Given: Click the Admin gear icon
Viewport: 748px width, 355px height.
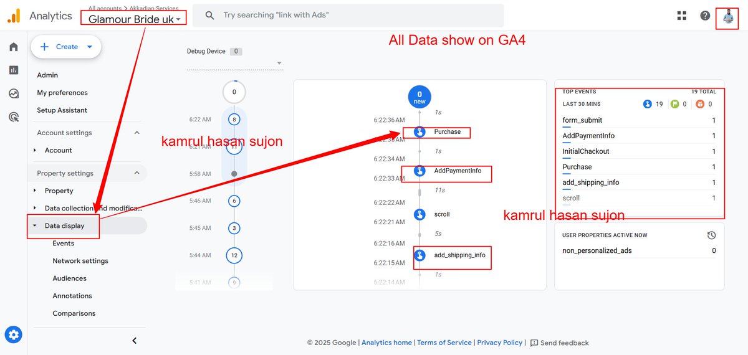Looking at the screenshot, I should pyautogui.click(x=14, y=335).
